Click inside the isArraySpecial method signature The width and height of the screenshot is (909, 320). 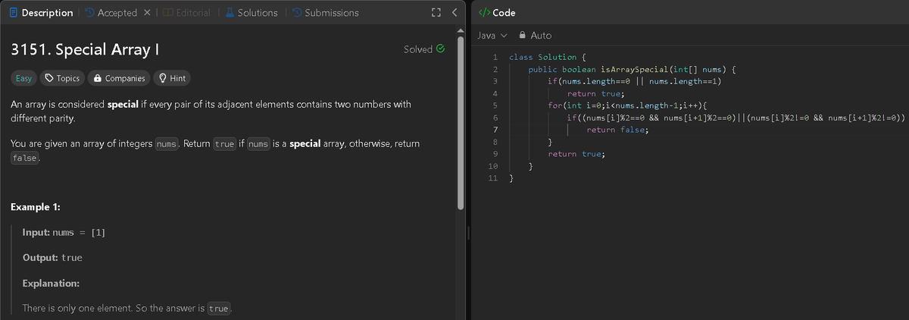[x=633, y=69]
